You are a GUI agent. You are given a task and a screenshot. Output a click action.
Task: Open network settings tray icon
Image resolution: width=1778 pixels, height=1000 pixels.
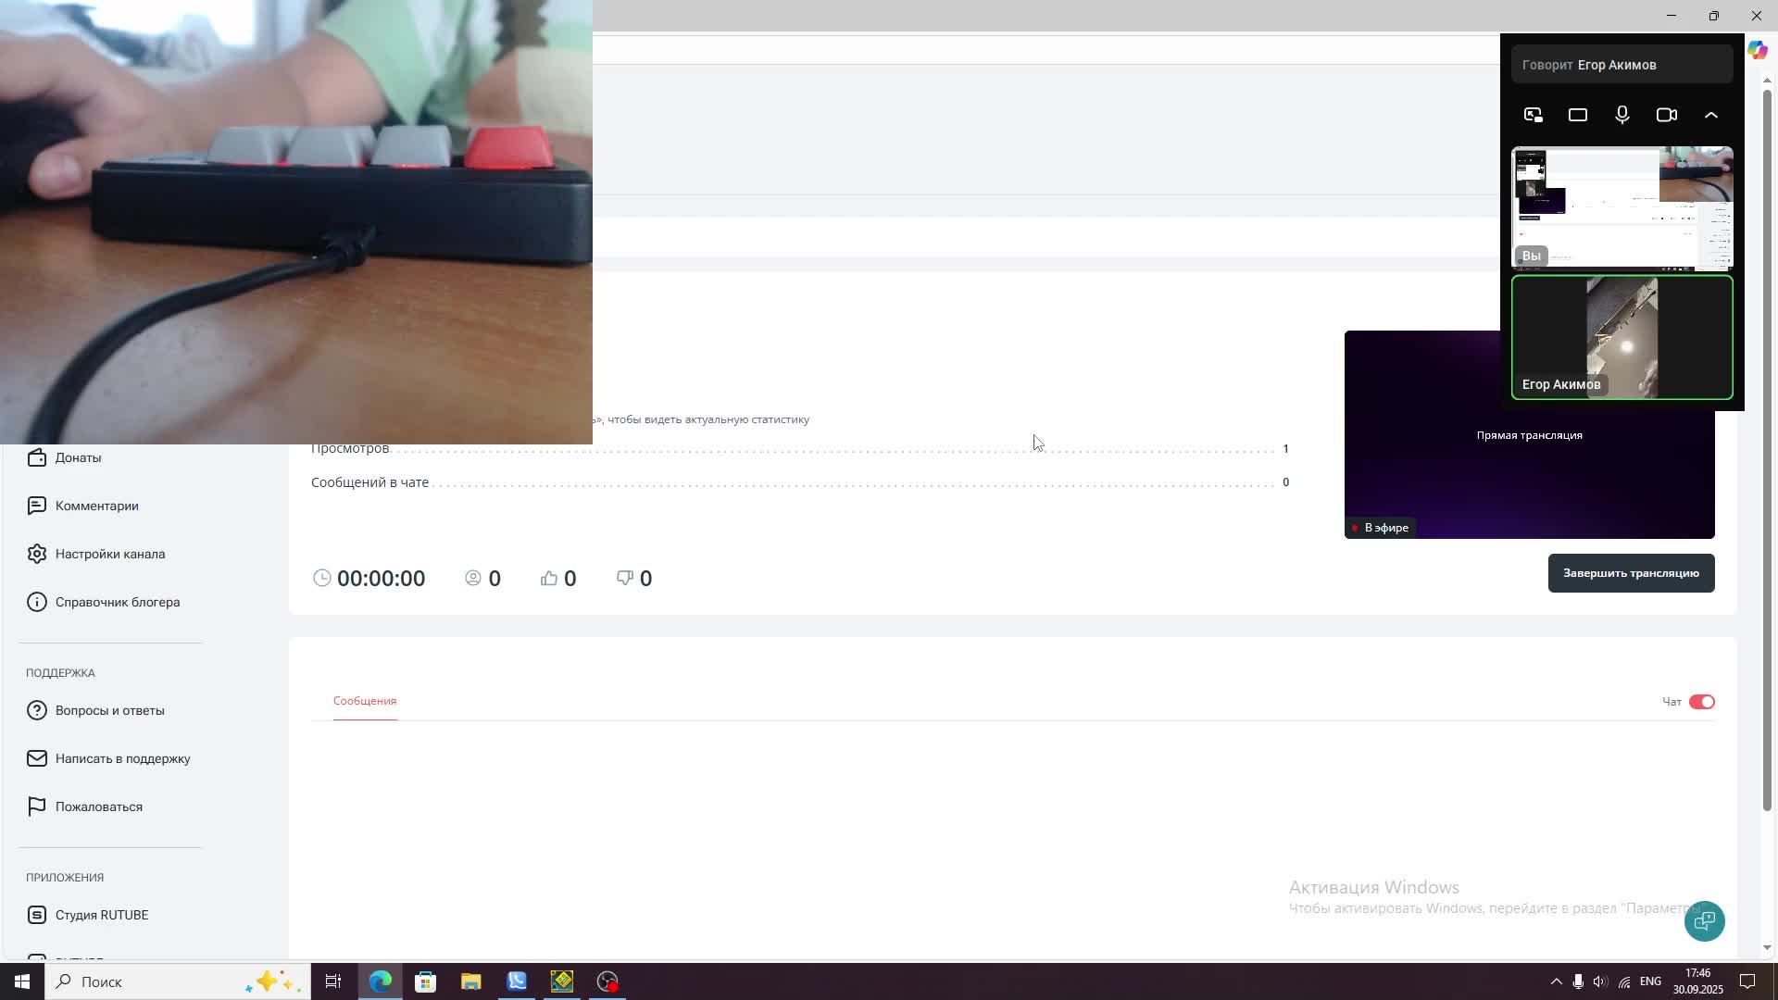click(x=1624, y=981)
